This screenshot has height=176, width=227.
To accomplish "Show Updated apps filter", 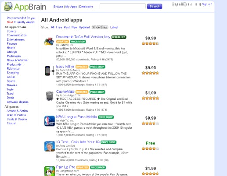I will 84,27.
